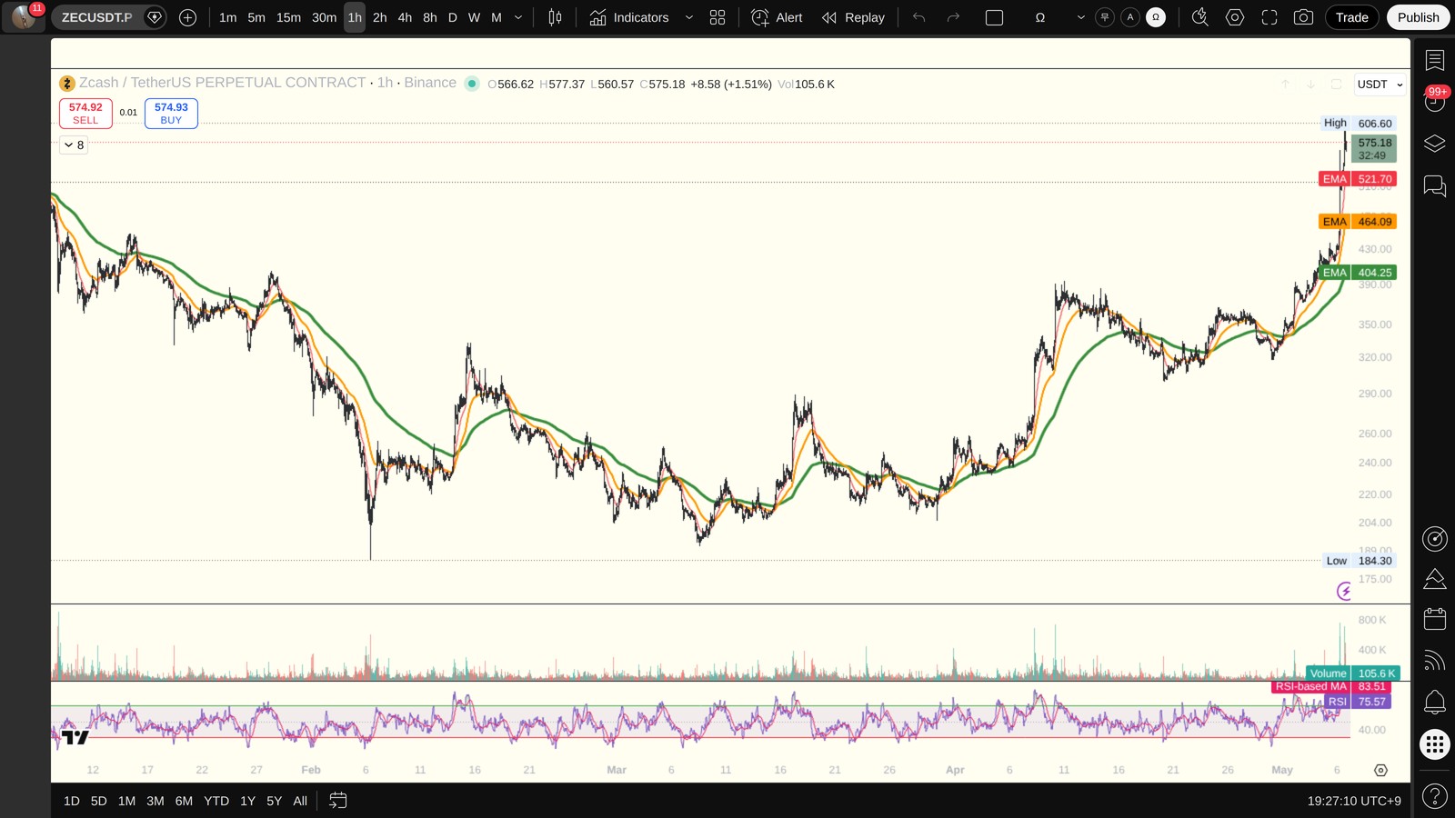This screenshot has width=1455, height=818.
Task: Take a chart snapshot with camera icon
Action: pyautogui.click(x=1303, y=17)
